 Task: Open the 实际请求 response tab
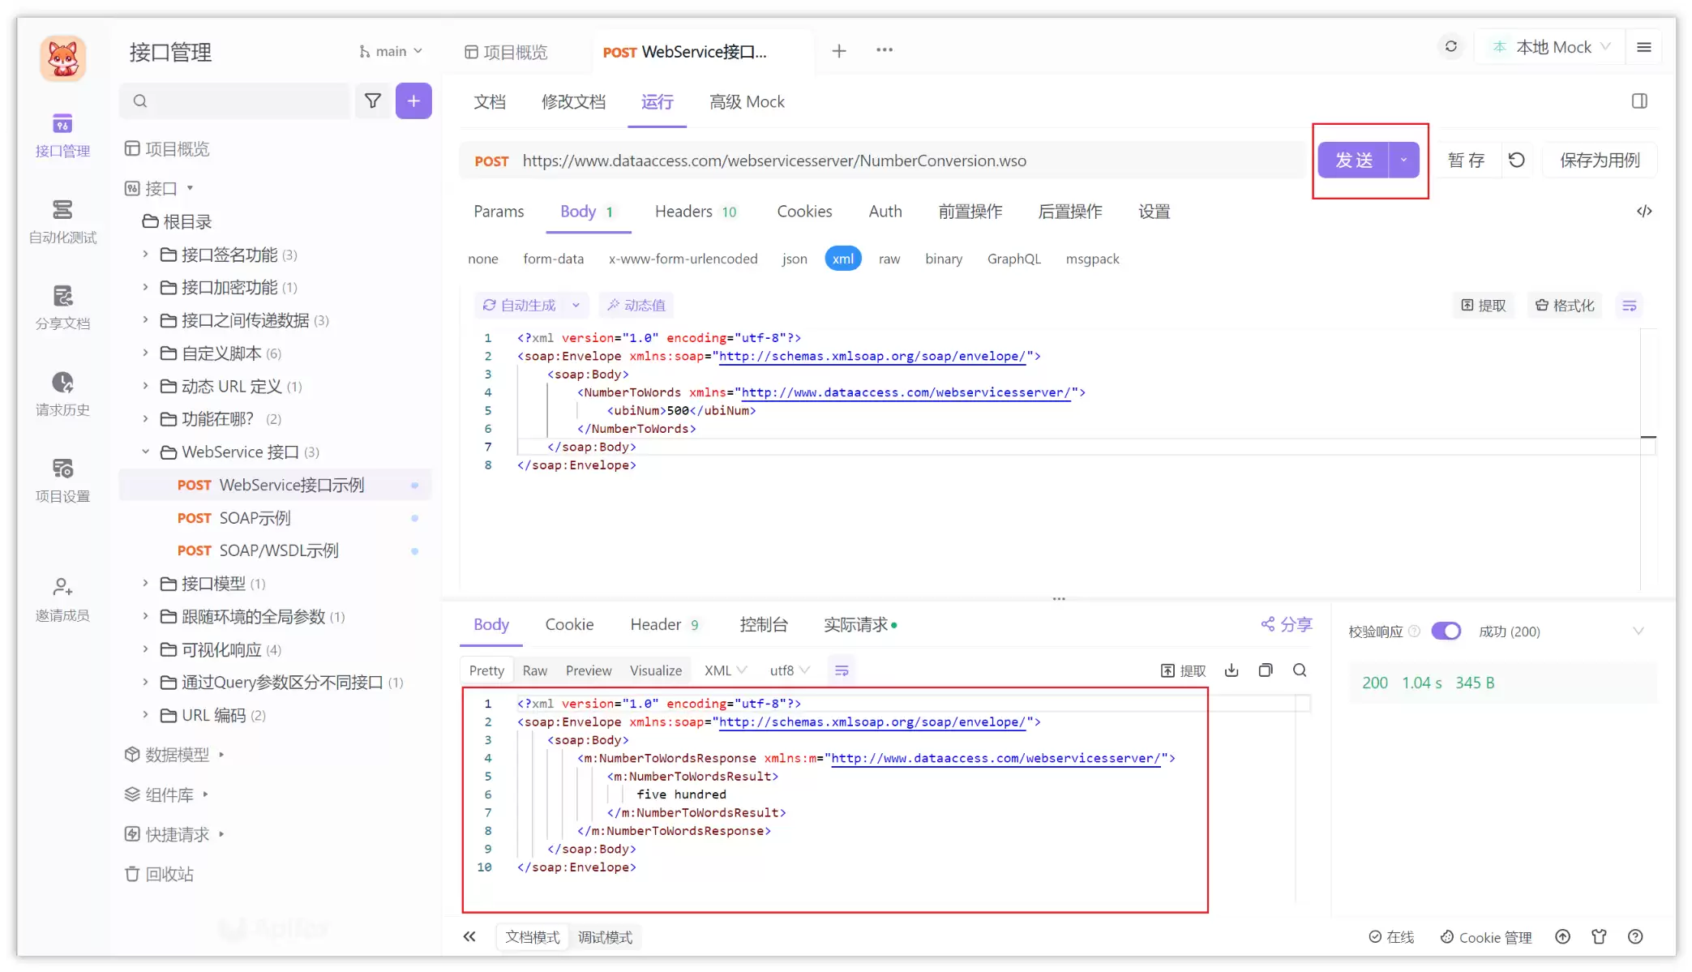pos(859,624)
